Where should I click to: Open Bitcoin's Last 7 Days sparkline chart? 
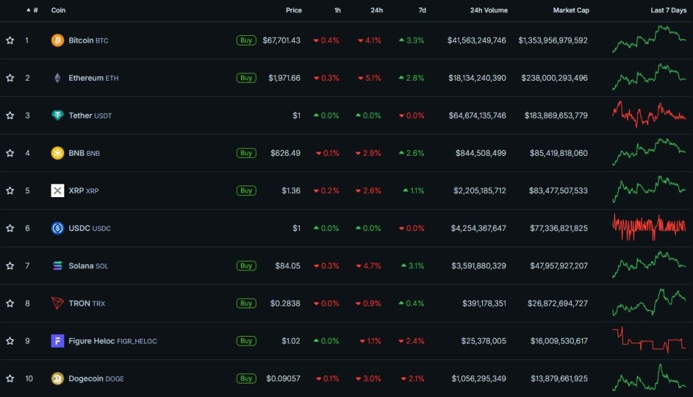click(x=648, y=39)
